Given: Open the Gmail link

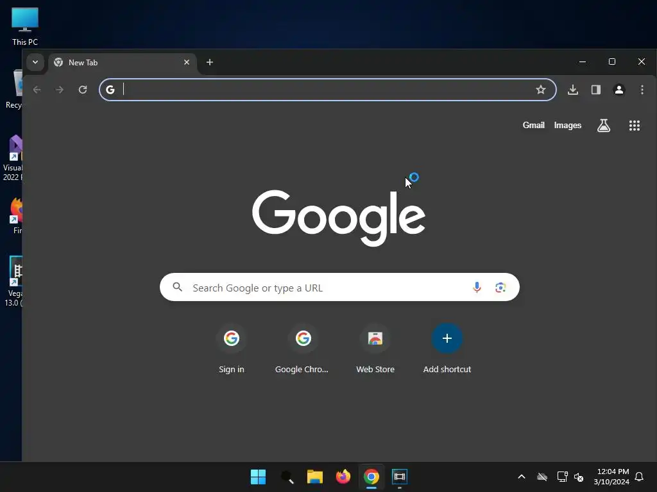Looking at the screenshot, I should pyautogui.click(x=533, y=125).
